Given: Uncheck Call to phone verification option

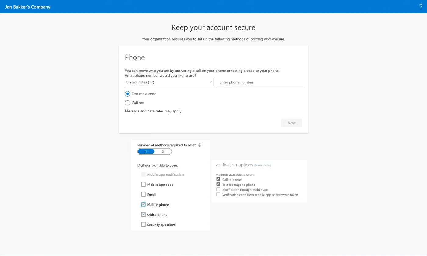Looking at the screenshot, I should [218, 179].
